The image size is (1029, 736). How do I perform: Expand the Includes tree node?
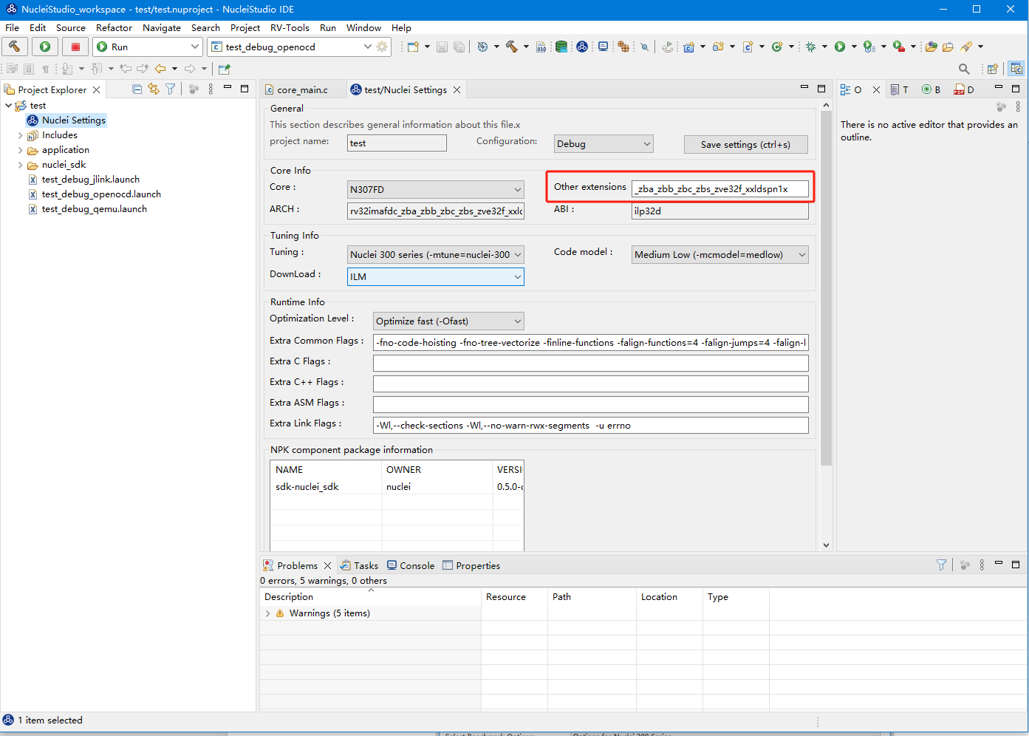click(x=20, y=135)
